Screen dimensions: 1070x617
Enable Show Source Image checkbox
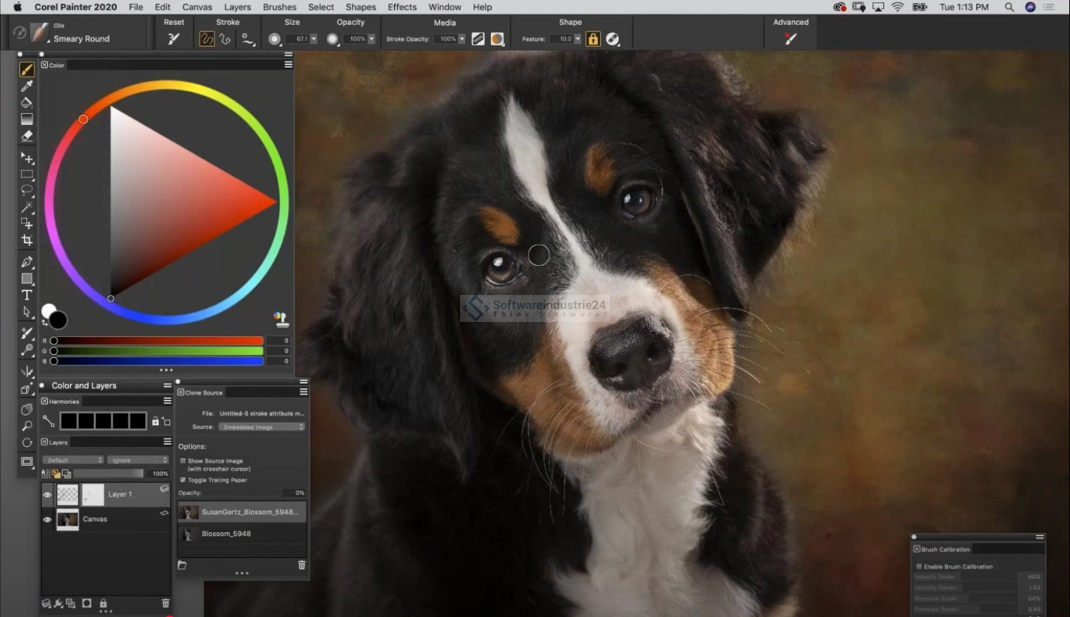click(x=183, y=461)
